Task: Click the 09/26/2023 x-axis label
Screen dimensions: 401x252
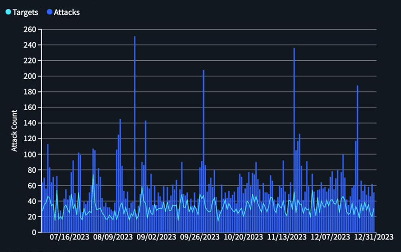Action: pyautogui.click(x=199, y=238)
